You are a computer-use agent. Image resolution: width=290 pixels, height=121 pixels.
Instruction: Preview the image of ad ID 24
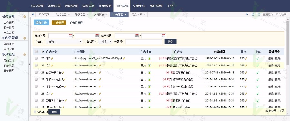(x=149, y=73)
